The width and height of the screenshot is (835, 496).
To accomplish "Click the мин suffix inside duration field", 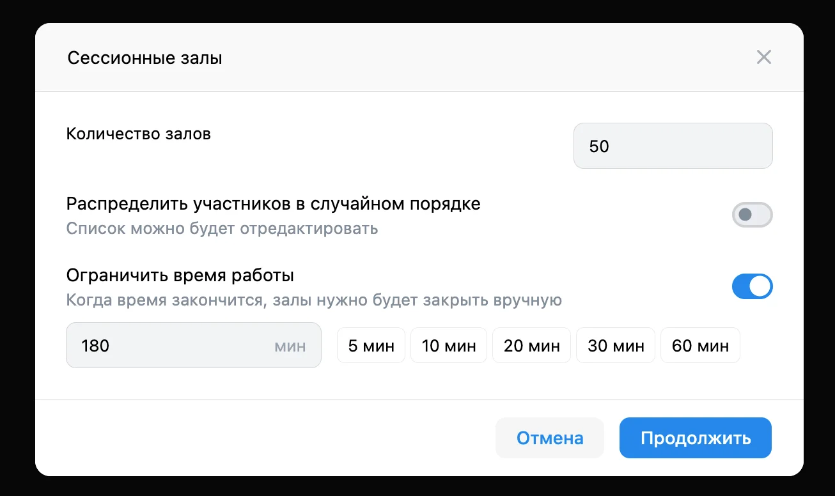I will click(x=290, y=346).
